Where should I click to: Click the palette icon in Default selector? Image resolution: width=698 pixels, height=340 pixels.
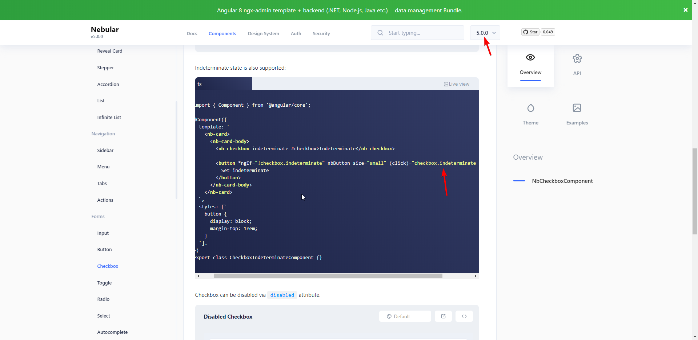coord(389,316)
